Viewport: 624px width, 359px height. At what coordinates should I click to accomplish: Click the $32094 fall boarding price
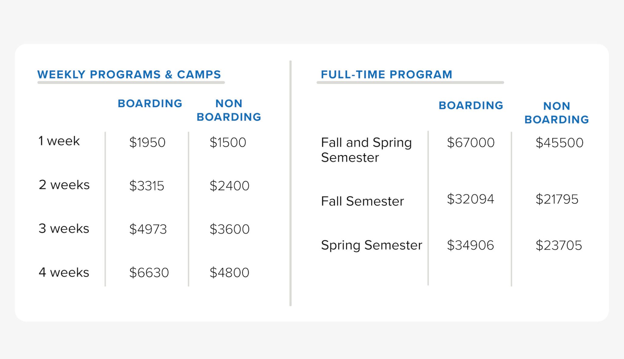point(470,199)
